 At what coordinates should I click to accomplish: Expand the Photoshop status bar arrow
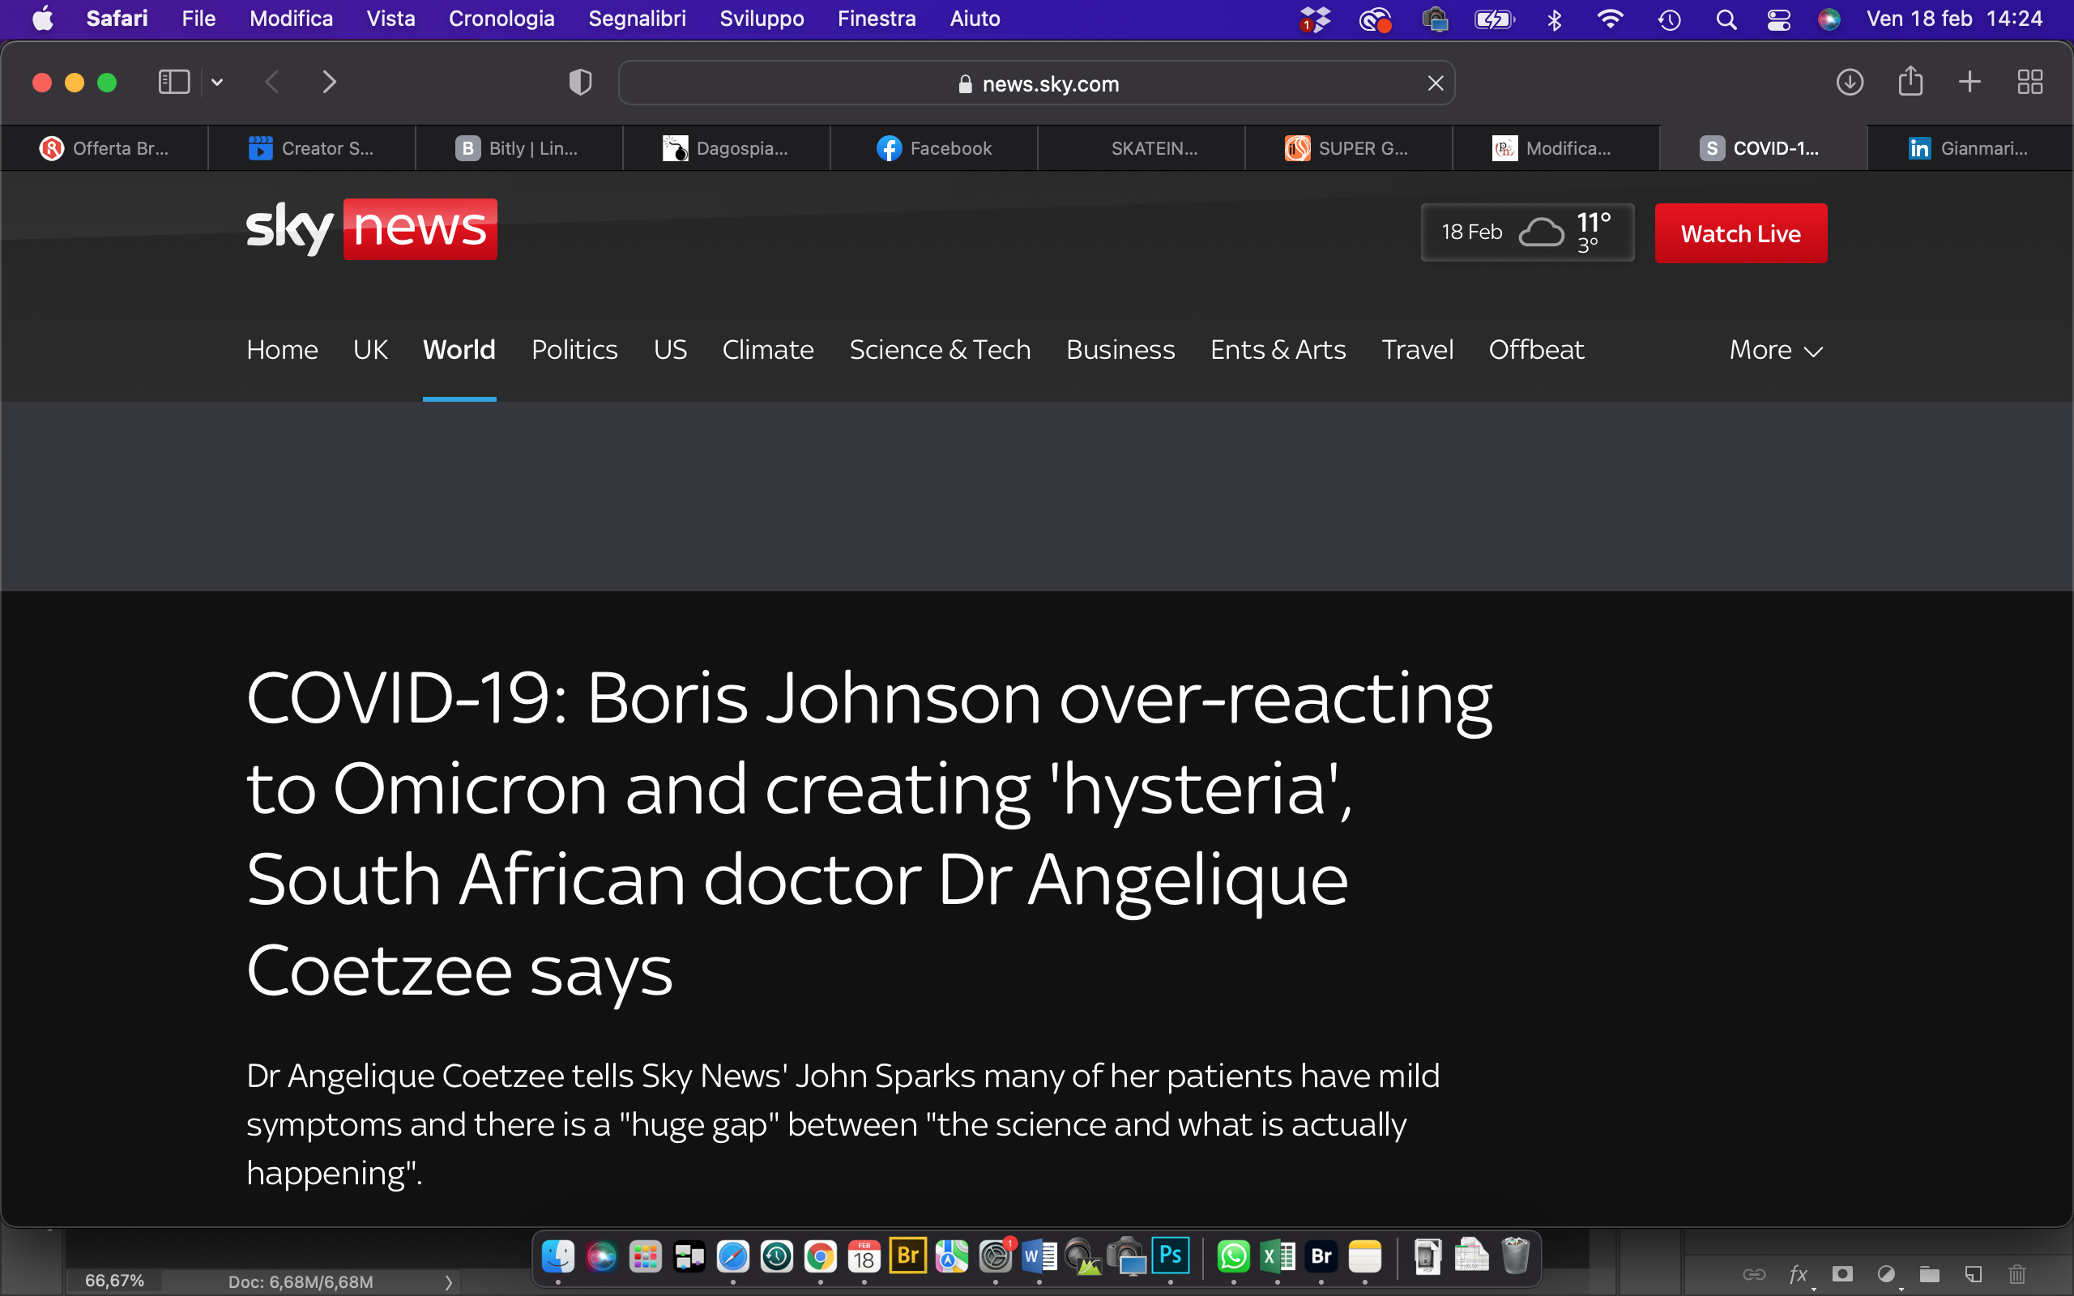[447, 1282]
